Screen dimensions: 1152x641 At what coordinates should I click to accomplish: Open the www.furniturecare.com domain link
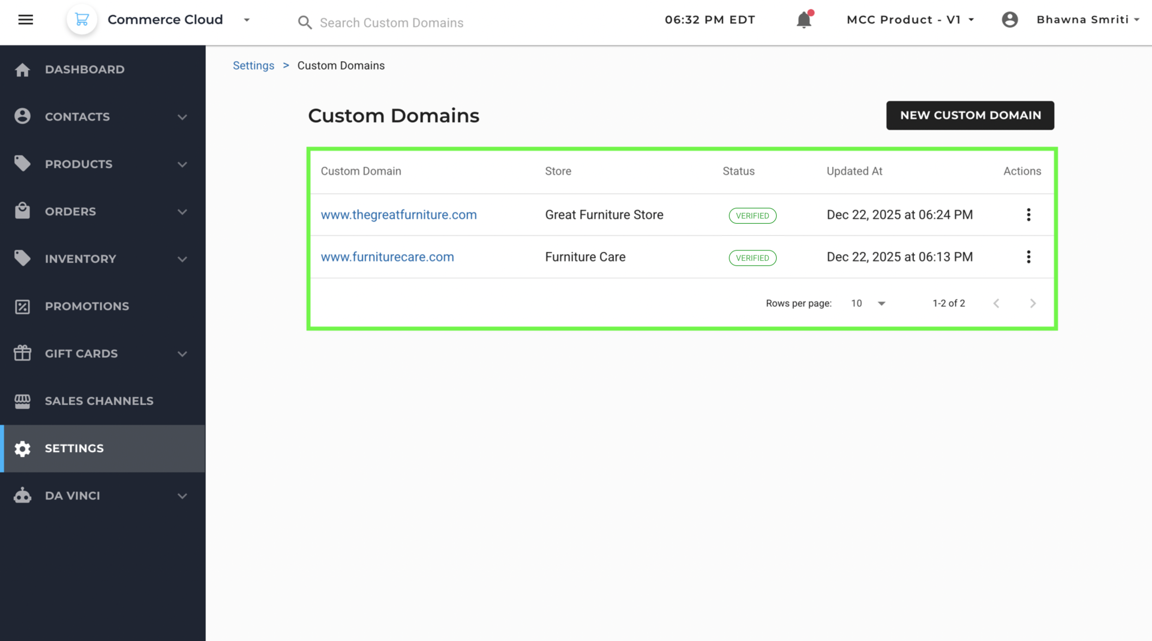click(x=387, y=257)
